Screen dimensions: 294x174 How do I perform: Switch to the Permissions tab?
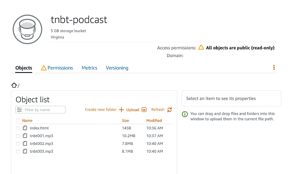pyautogui.click(x=60, y=68)
